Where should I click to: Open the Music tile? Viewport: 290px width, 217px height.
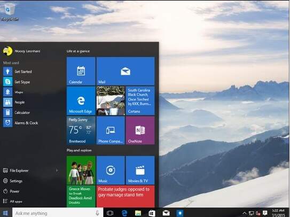click(x=111, y=170)
